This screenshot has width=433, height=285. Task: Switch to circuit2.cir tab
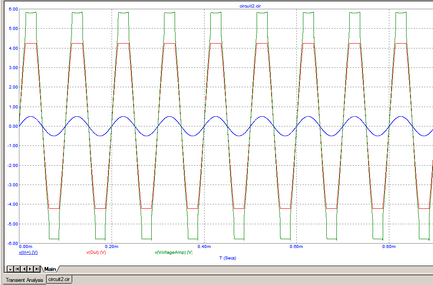point(59,279)
